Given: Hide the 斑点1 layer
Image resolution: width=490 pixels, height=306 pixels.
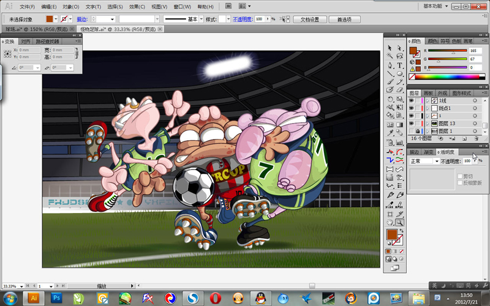Looking at the screenshot, I should coord(411,108).
